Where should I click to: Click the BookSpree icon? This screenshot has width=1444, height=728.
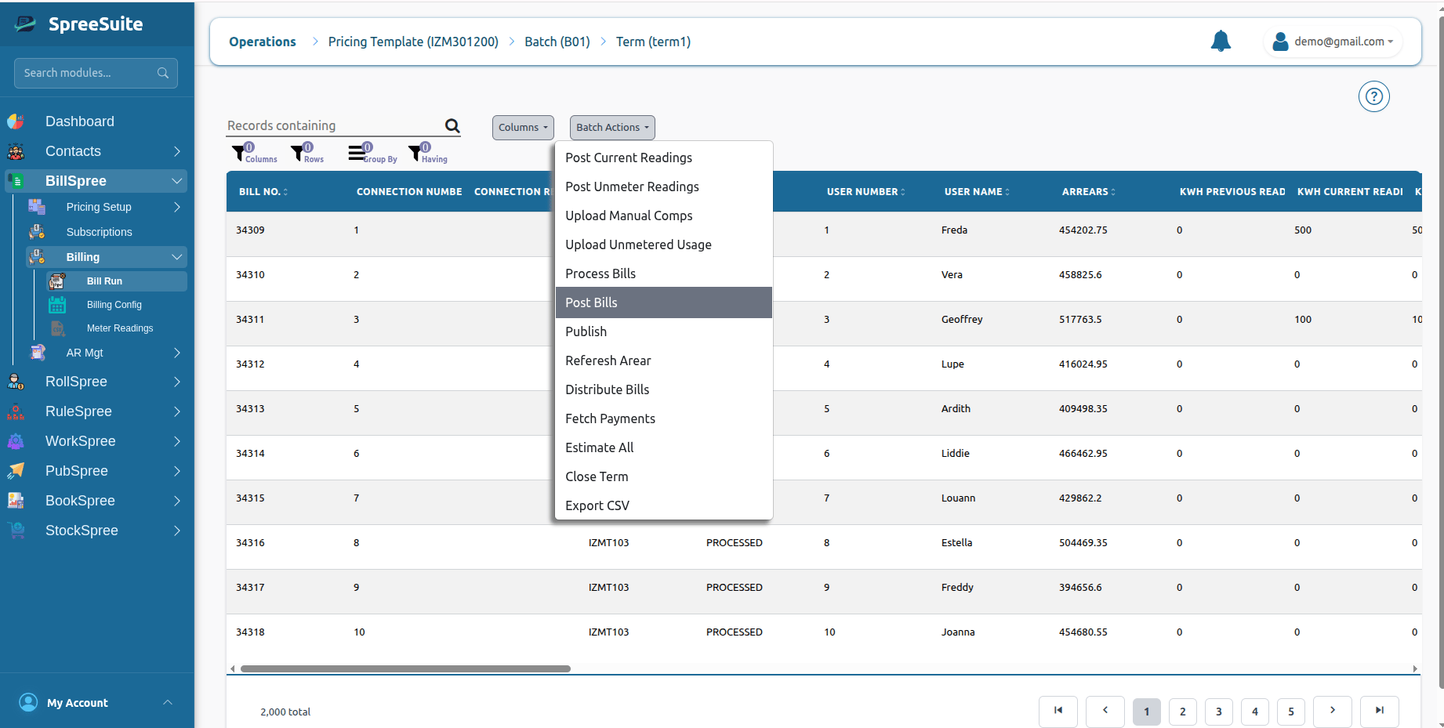click(x=16, y=501)
